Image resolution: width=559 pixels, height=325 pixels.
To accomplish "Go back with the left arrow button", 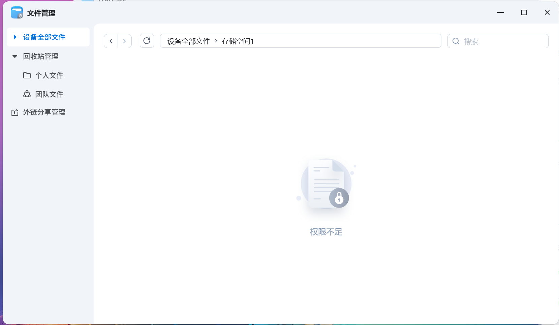I will pos(111,41).
